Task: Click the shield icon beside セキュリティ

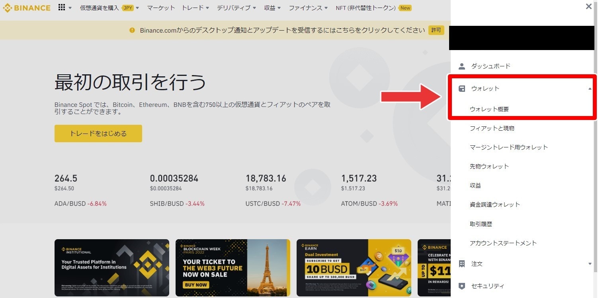Action: [462, 286]
